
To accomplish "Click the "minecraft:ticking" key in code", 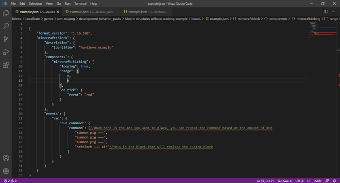I will [x=70, y=62].
